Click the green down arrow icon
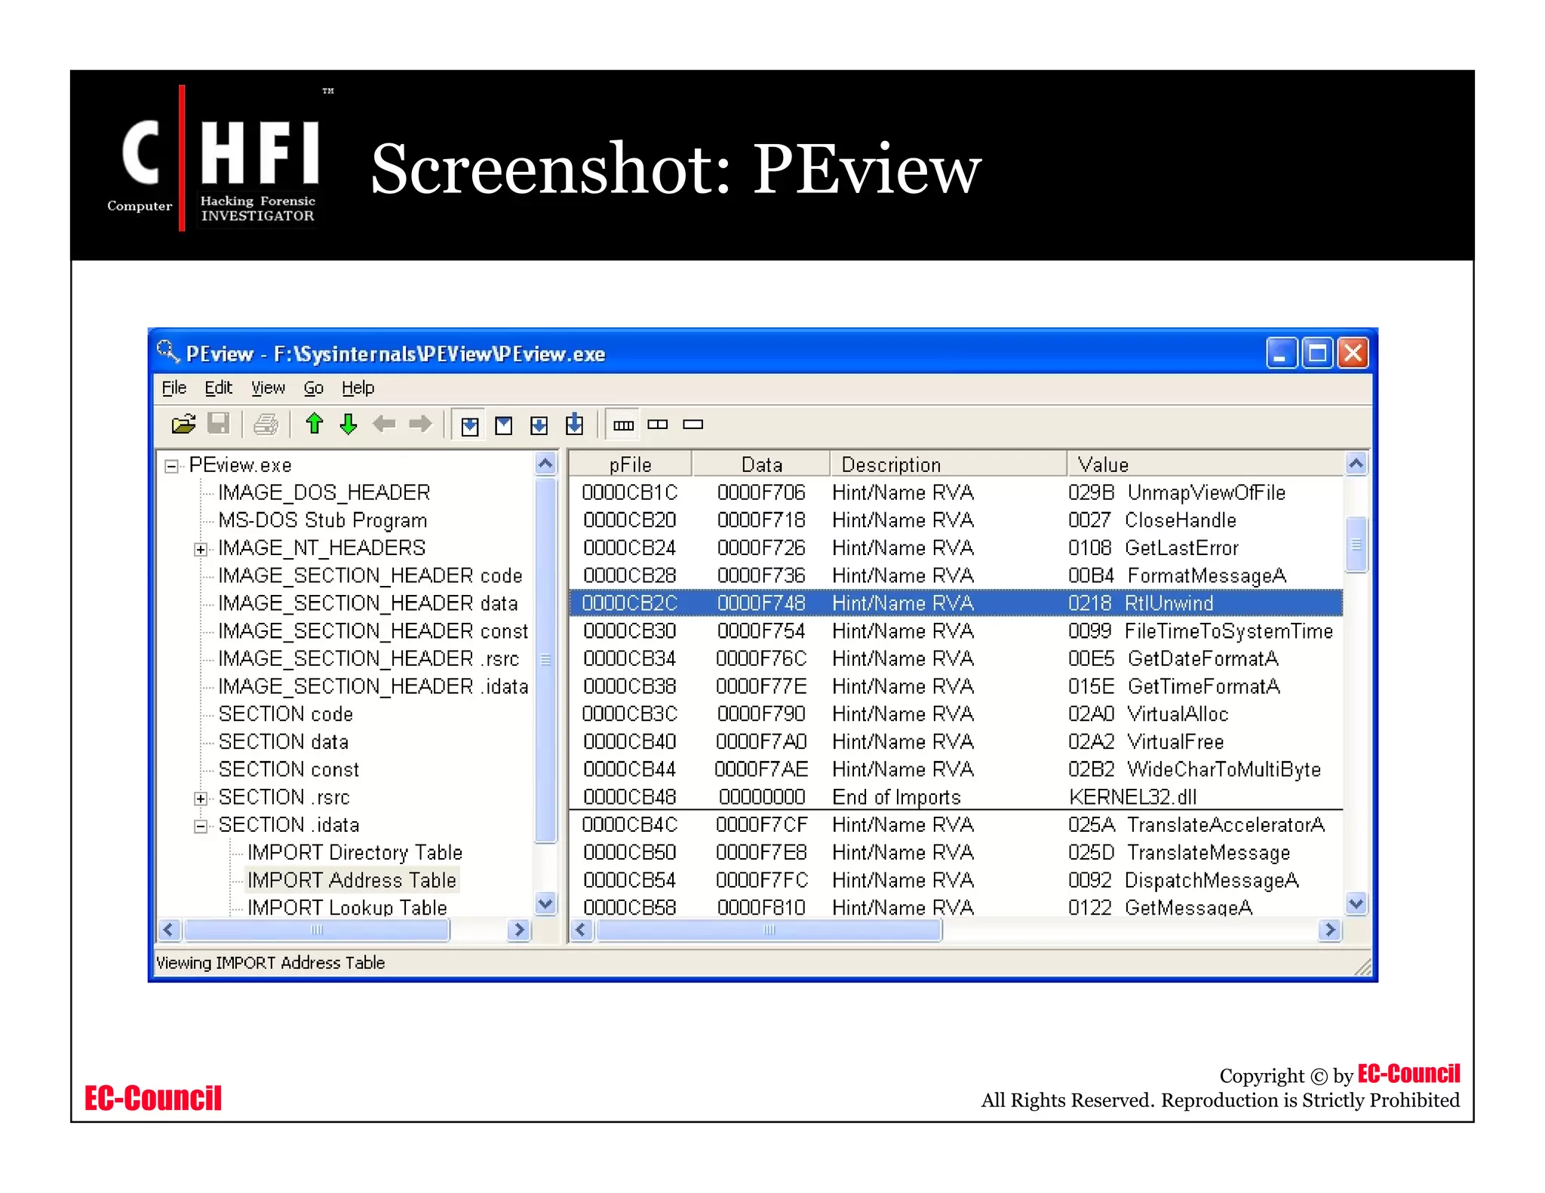Image resolution: width=1545 pixels, height=1193 pixels. click(x=349, y=425)
